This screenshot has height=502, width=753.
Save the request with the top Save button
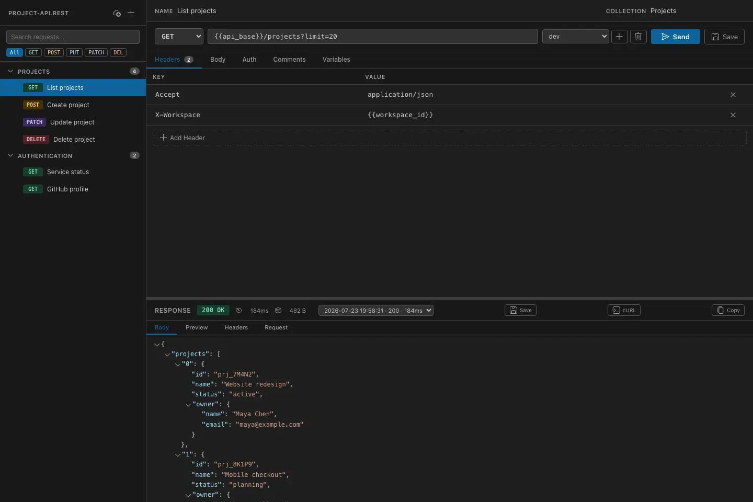point(724,37)
